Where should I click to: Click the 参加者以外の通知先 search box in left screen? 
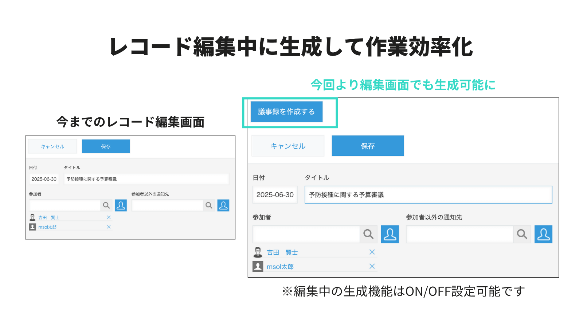pos(167,205)
